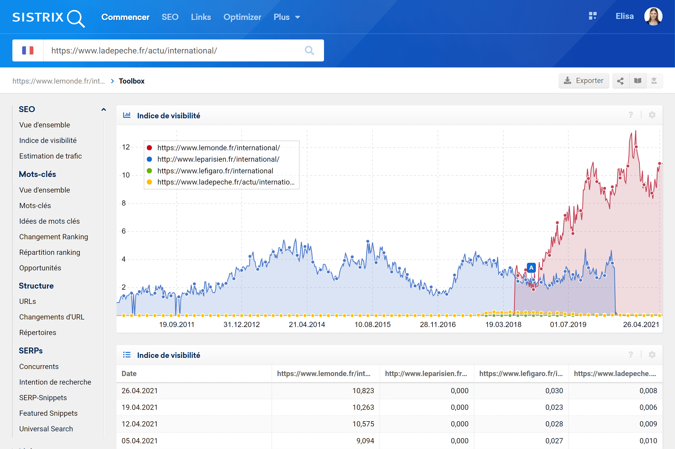675x449 pixels.
Task: Open the handbook book icon
Action: click(637, 81)
